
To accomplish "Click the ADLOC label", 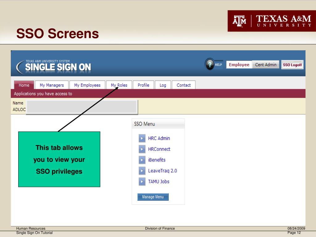I will (19, 110).
